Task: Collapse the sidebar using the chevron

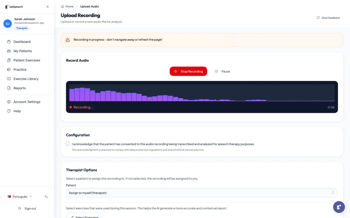Action: (48, 6)
